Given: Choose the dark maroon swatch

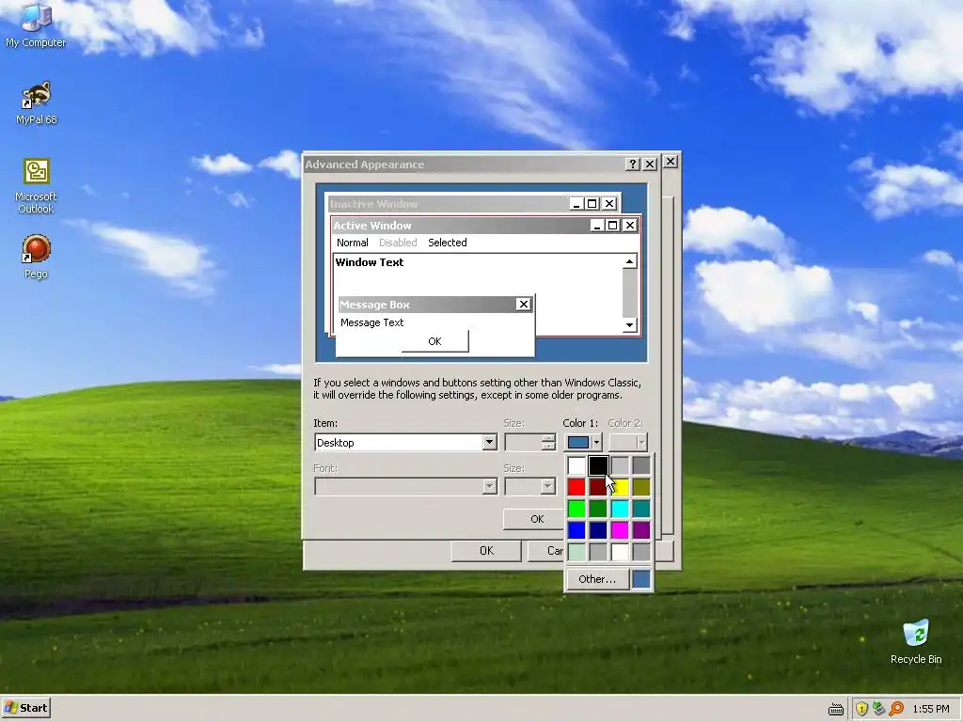Looking at the screenshot, I should point(597,487).
